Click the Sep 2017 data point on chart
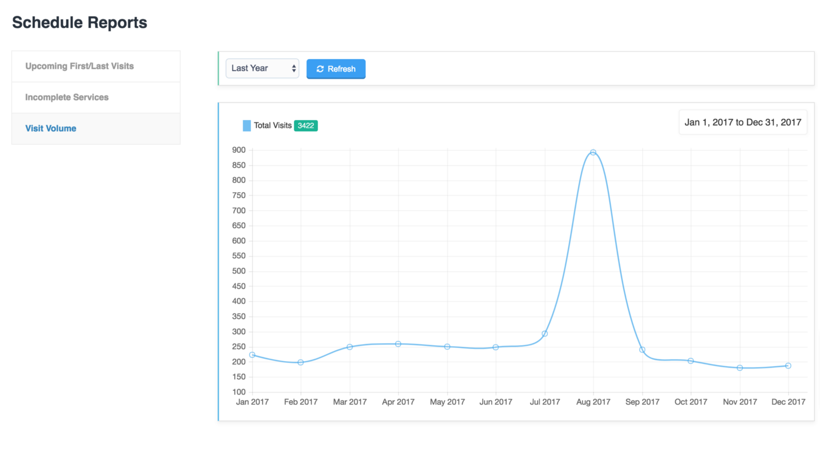This screenshot has width=820, height=451. [642, 350]
